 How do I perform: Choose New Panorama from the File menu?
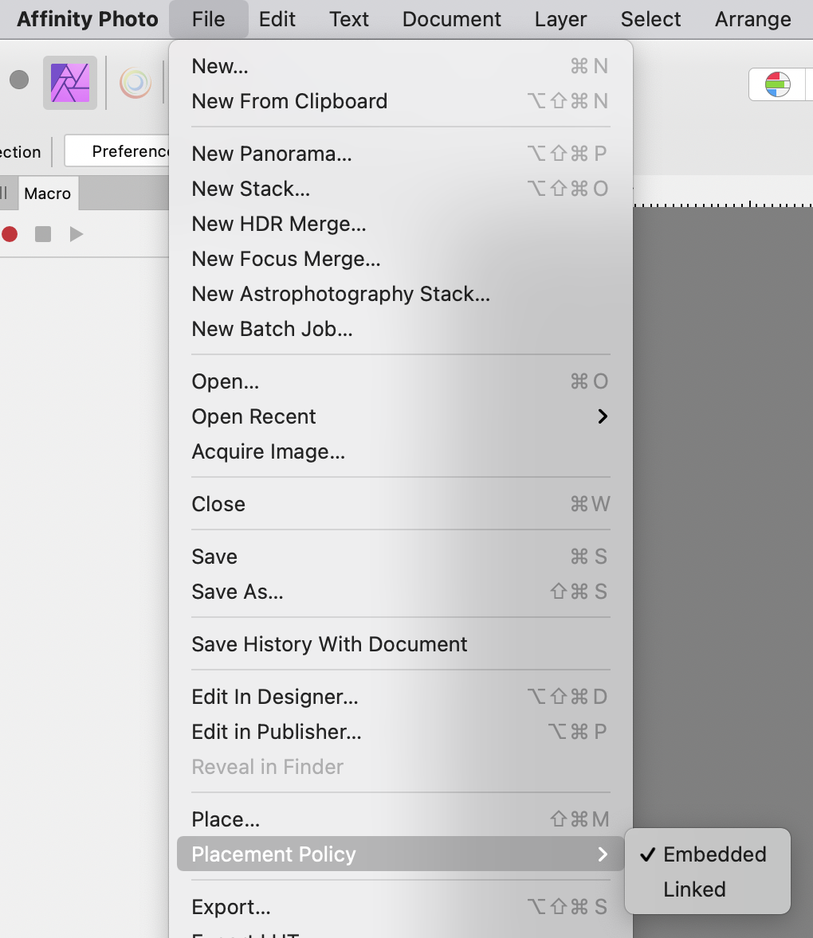pyautogui.click(x=272, y=153)
